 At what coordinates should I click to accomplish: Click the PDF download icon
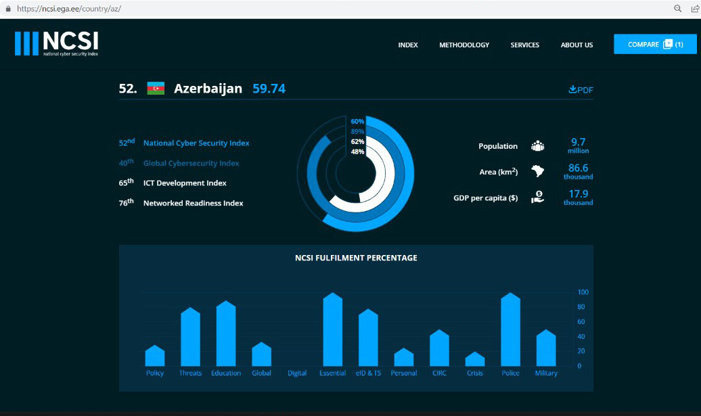click(x=572, y=89)
